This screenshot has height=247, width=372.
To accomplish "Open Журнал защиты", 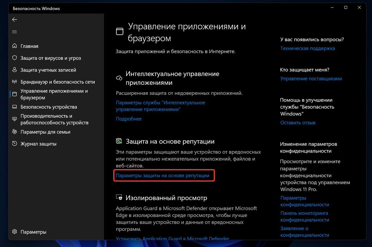I will 38,144.
